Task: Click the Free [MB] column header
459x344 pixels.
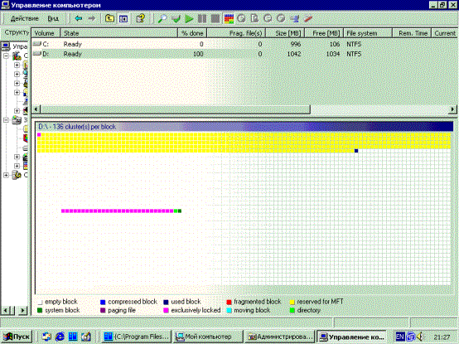Action: [x=324, y=33]
